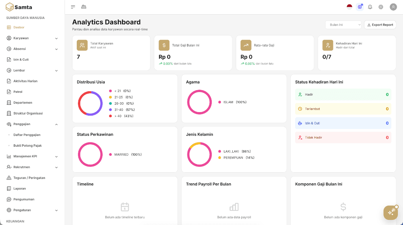Click the Total Gaji dollar icon
The image size is (403, 225).
coord(164,45)
